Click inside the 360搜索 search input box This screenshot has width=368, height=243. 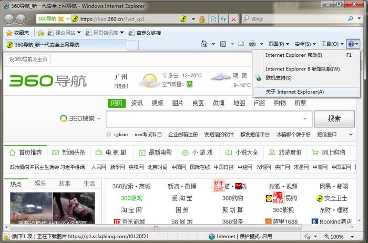(x=209, y=119)
